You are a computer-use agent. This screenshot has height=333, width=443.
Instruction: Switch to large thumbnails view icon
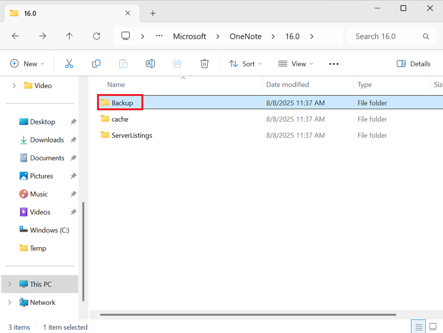(x=433, y=327)
